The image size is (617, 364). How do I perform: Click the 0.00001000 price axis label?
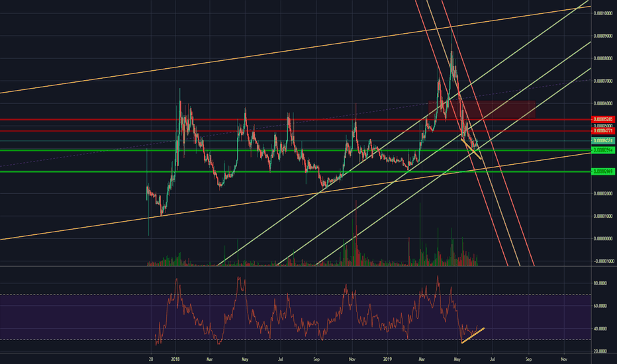(603, 216)
